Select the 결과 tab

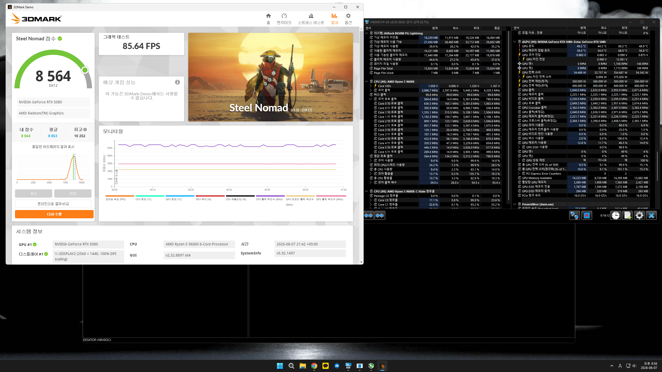pyautogui.click(x=334, y=19)
